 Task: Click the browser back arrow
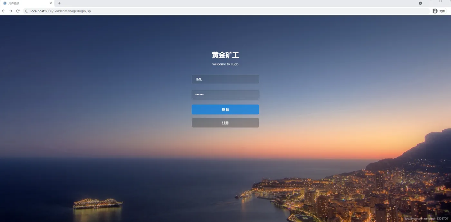[4, 11]
